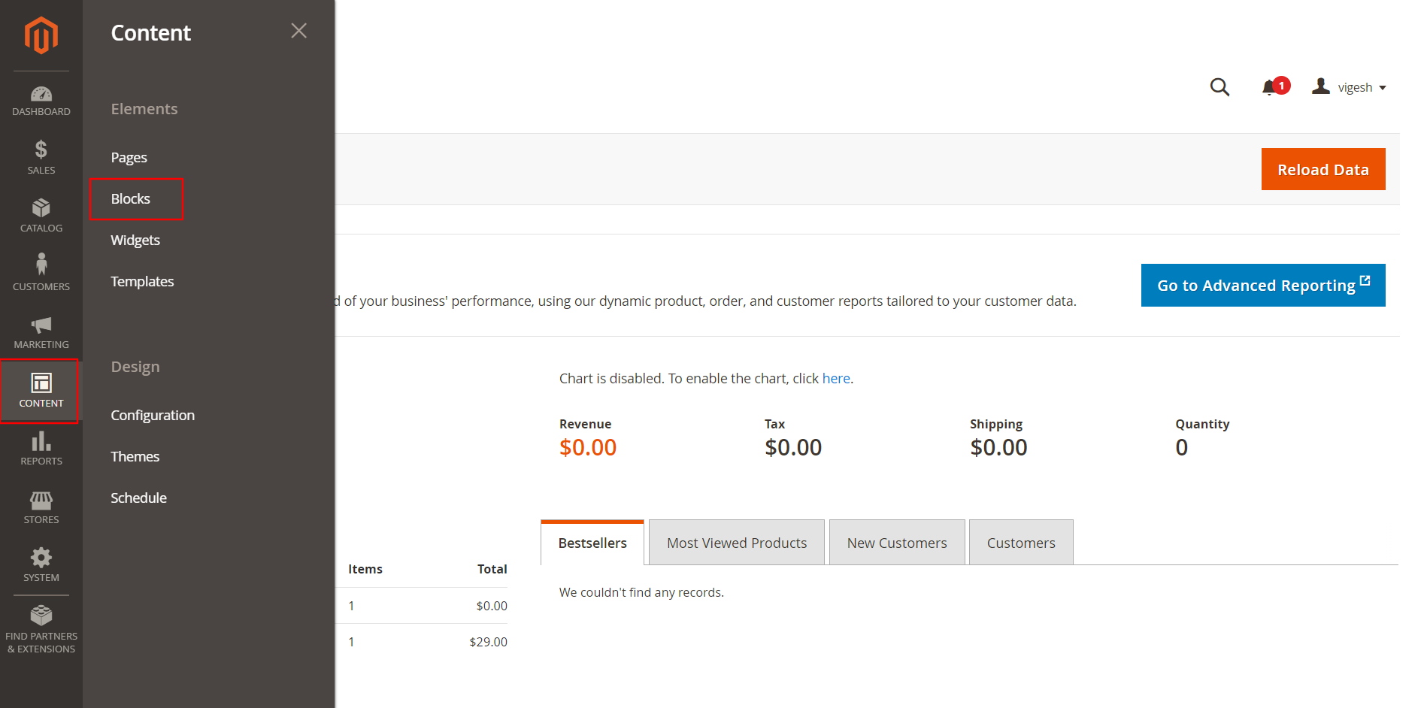Switch to the Most Viewed Products tab
Viewport: 1427px width, 708px height.
pos(736,542)
